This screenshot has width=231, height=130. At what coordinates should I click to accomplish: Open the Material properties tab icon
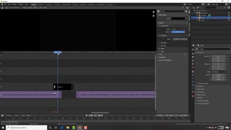193,92
